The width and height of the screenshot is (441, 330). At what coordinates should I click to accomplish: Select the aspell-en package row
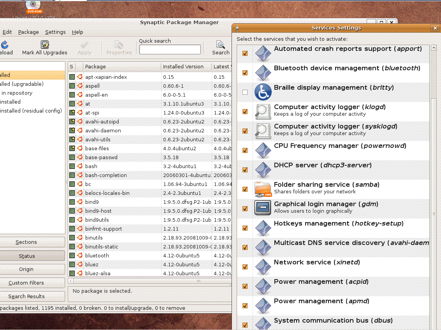tap(150, 95)
